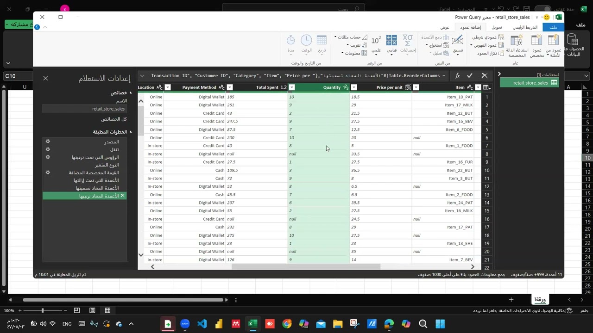Click the Quantity column data type icon
This screenshot has width=593, height=333.
pyautogui.click(x=346, y=87)
